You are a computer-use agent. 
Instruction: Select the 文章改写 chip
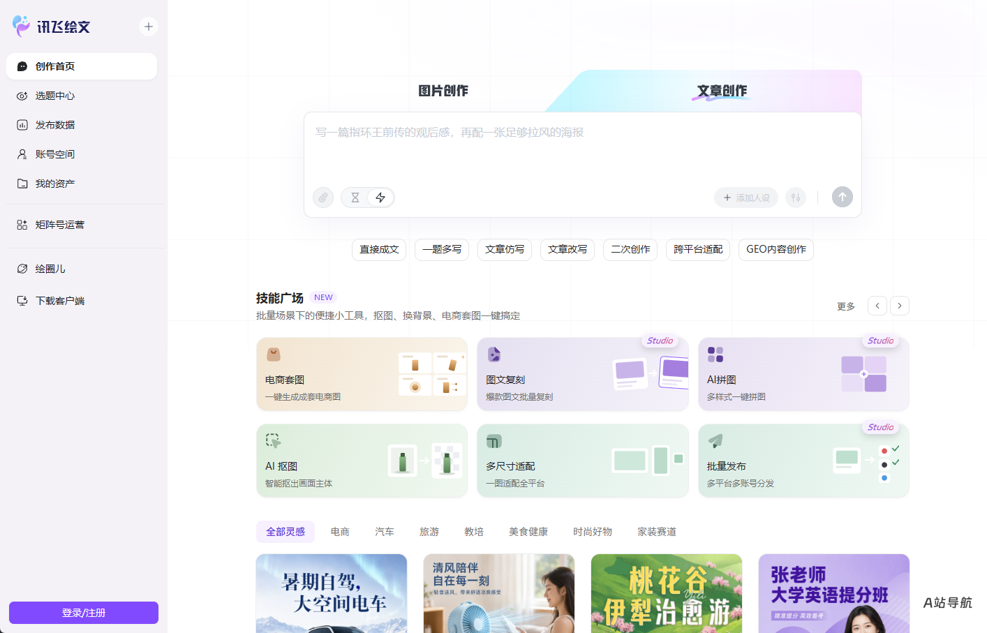[567, 250]
